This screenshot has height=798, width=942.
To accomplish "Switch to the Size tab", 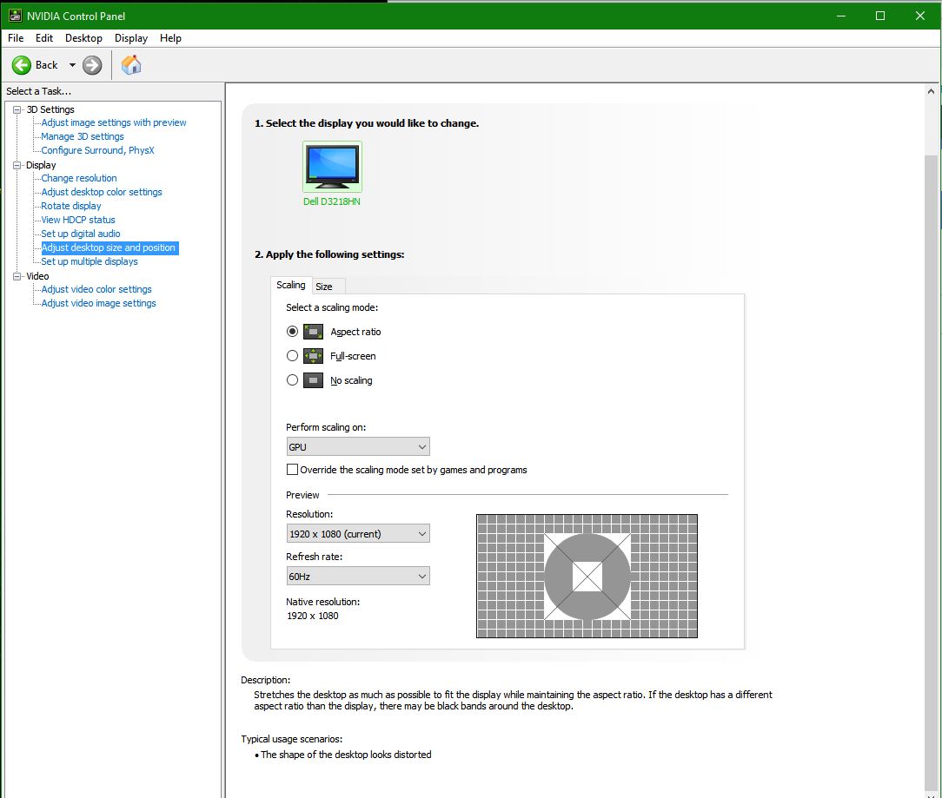I will point(324,287).
